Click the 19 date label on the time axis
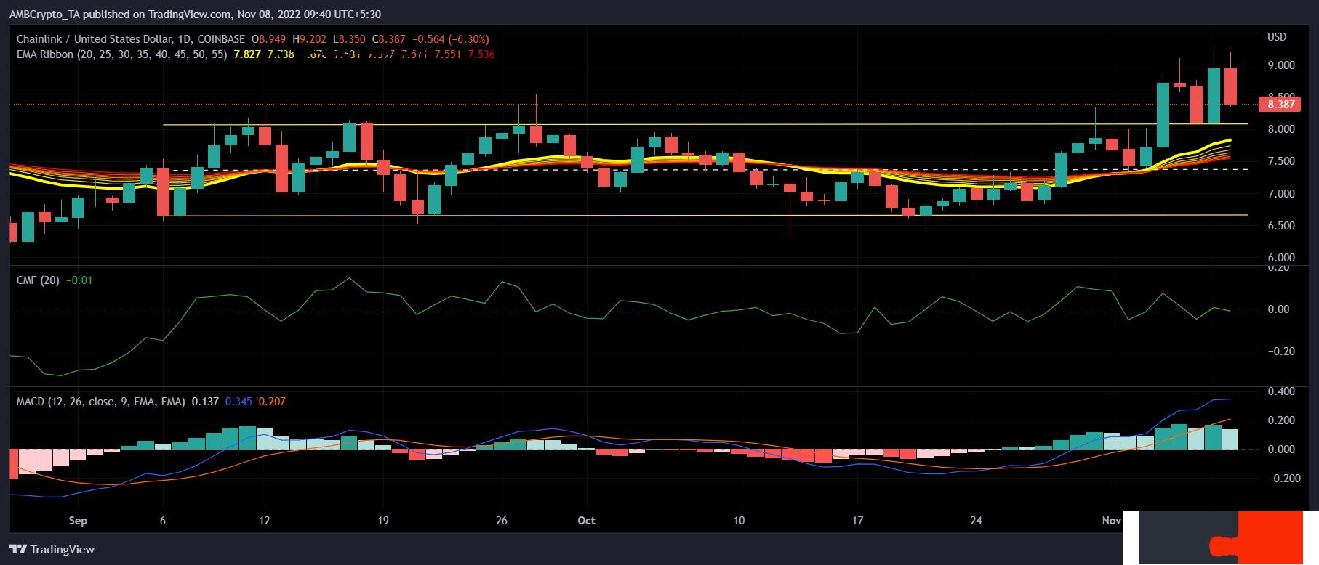The height and width of the screenshot is (565, 1319). click(383, 521)
